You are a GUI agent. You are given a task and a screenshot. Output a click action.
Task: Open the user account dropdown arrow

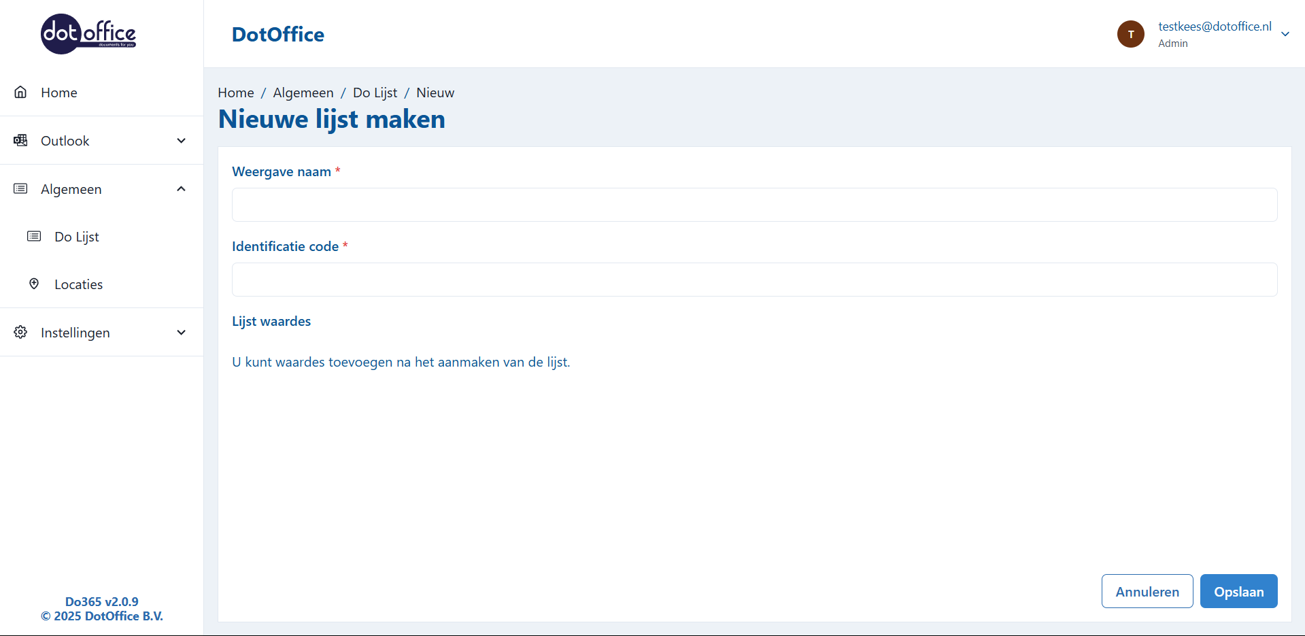(1285, 34)
